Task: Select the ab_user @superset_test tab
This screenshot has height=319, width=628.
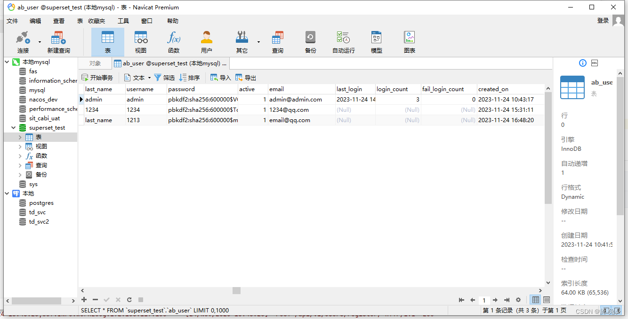Action: pos(170,63)
